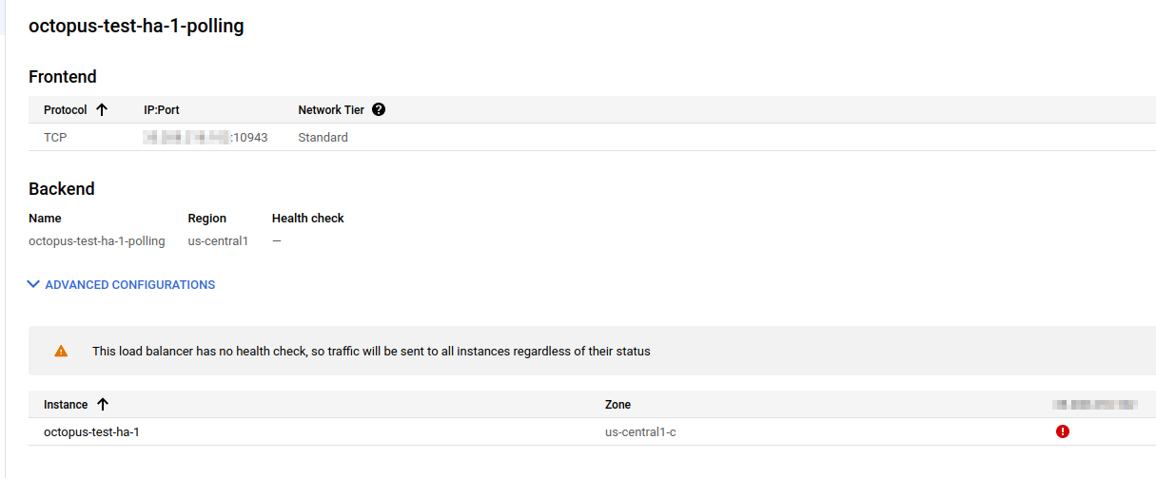The width and height of the screenshot is (1156, 478).
Task: Click the Health check column label
Action: 307,219
